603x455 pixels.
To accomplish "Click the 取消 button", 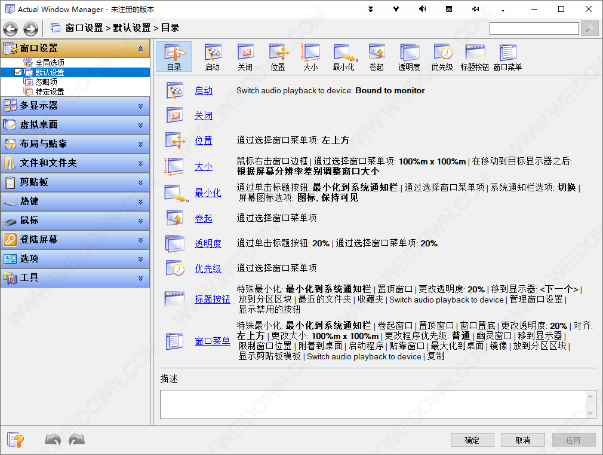I will 523,440.
